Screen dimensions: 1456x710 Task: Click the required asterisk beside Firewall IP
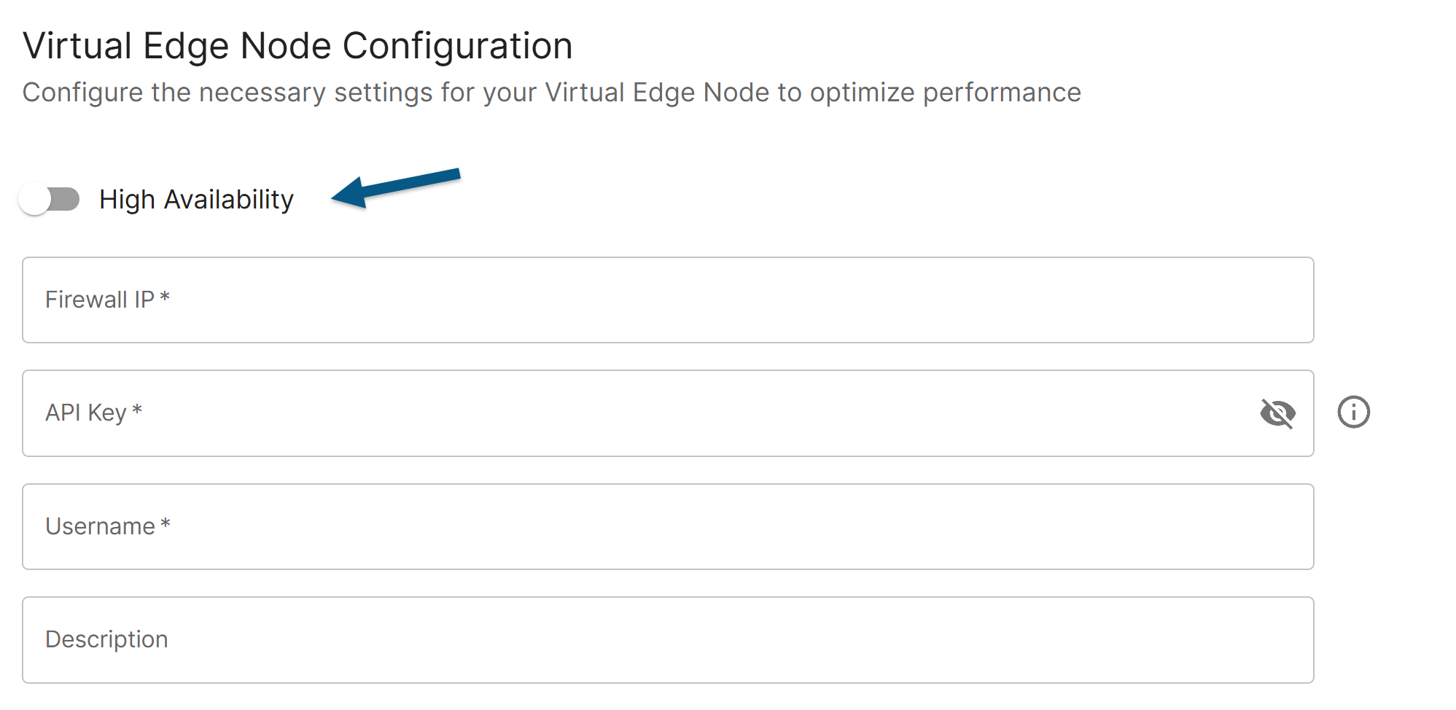[x=165, y=297]
